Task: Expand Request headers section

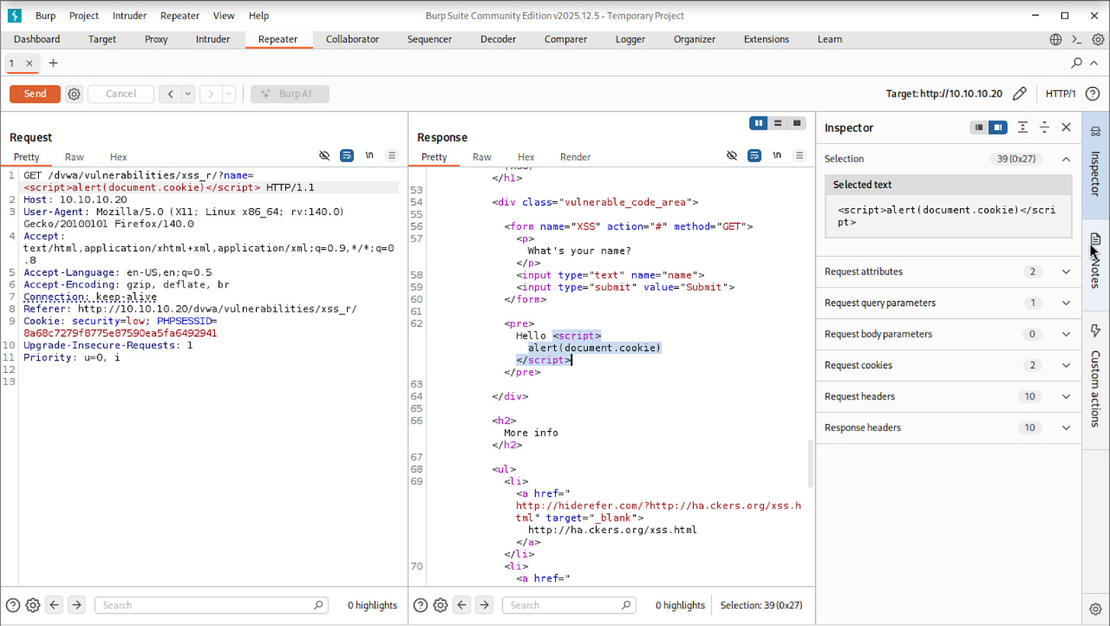Action: pos(1066,396)
